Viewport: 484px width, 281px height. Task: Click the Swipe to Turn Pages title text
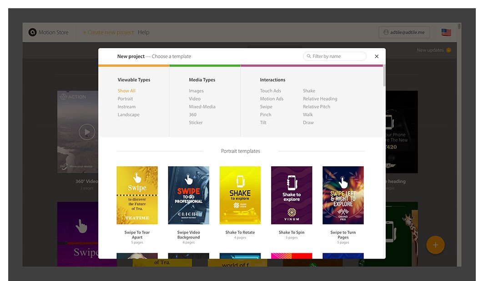[x=343, y=235]
